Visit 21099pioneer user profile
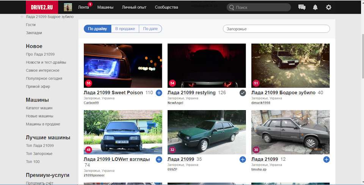Screen dimensions: 364x185 [x=94, y=175]
